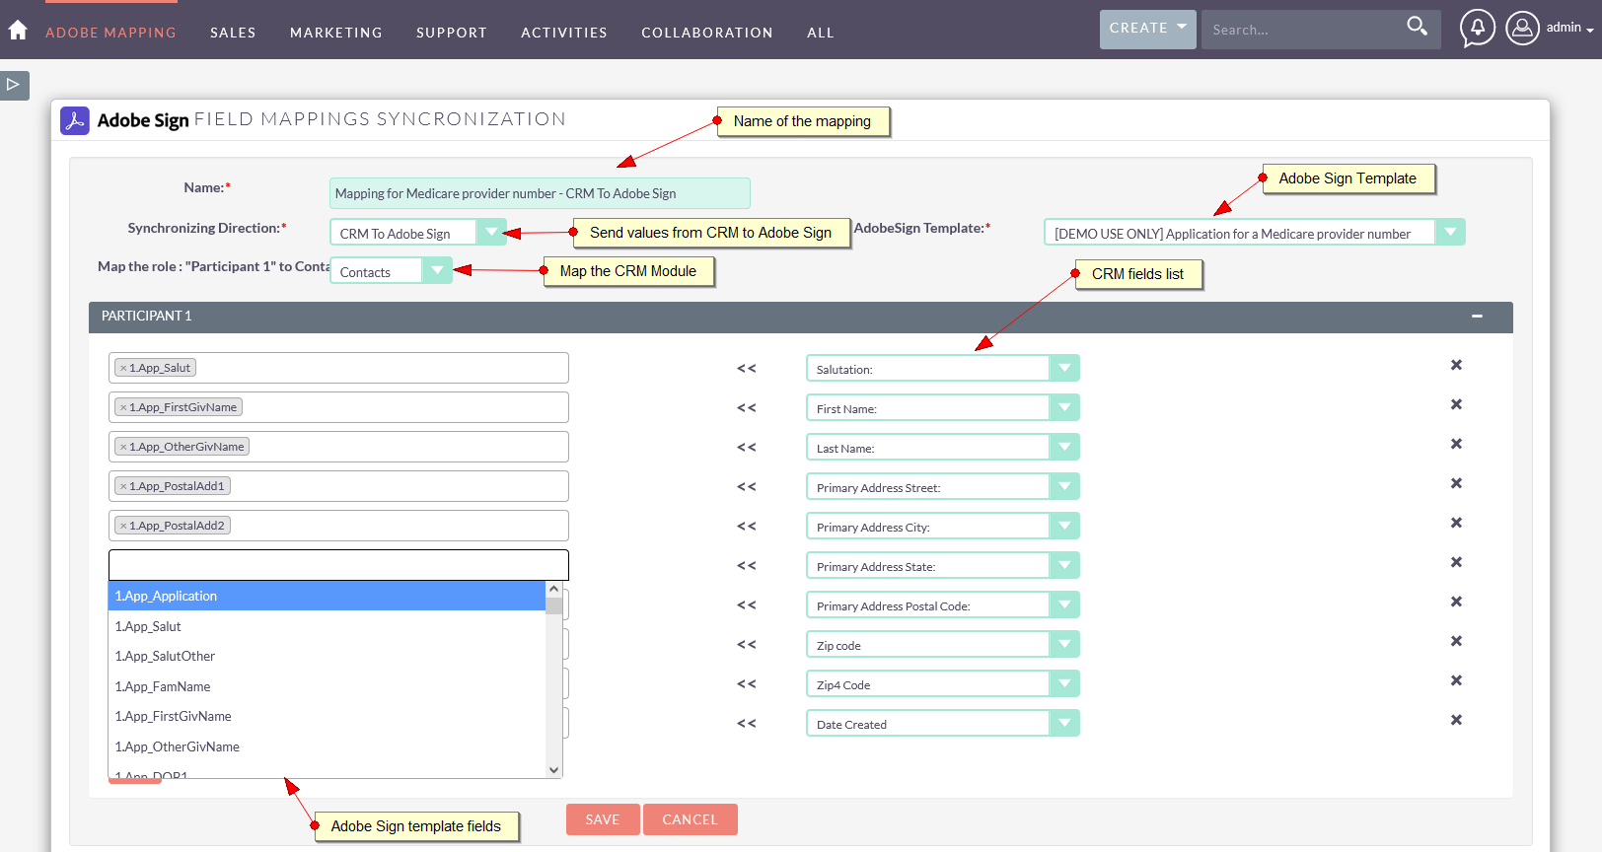Screen dimensions: 1602x852
Task: Remove the Zip4 Code mapping row
Action: (1456, 680)
